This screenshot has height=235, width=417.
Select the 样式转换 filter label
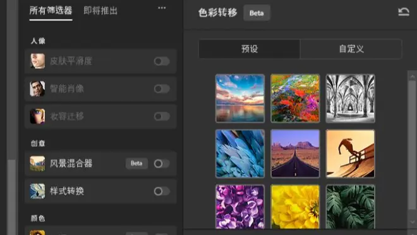(67, 191)
